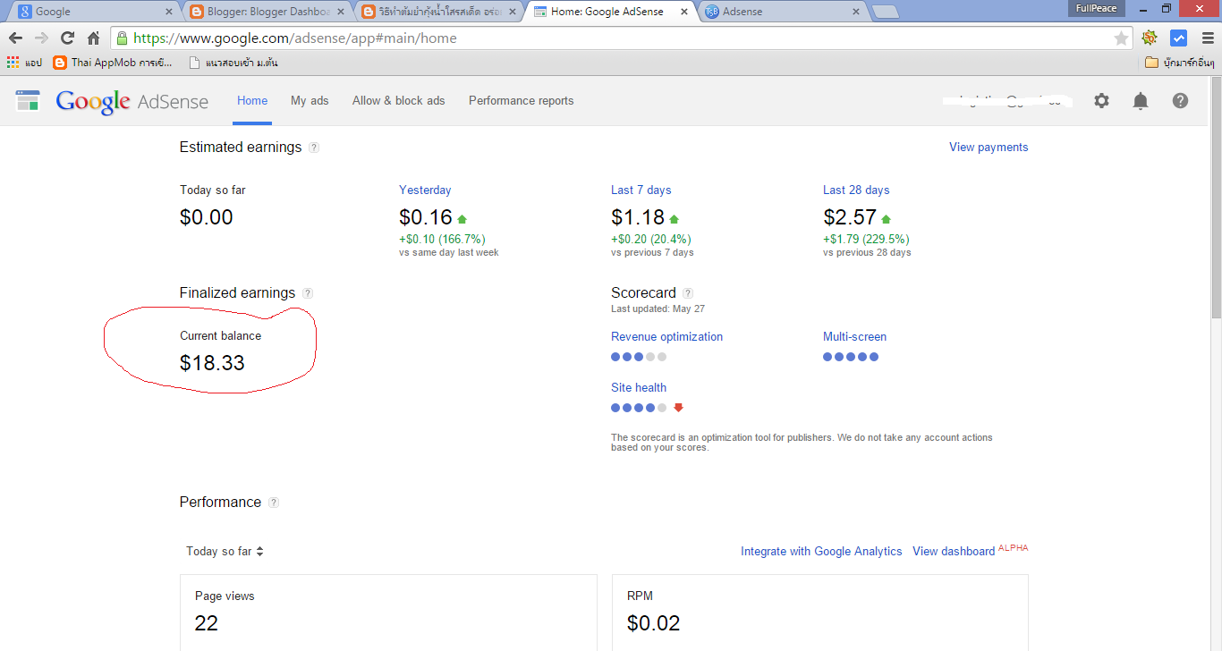Click the browser forward arrow
The width and height of the screenshot is (1222, 651).
(x=41, y=38)
